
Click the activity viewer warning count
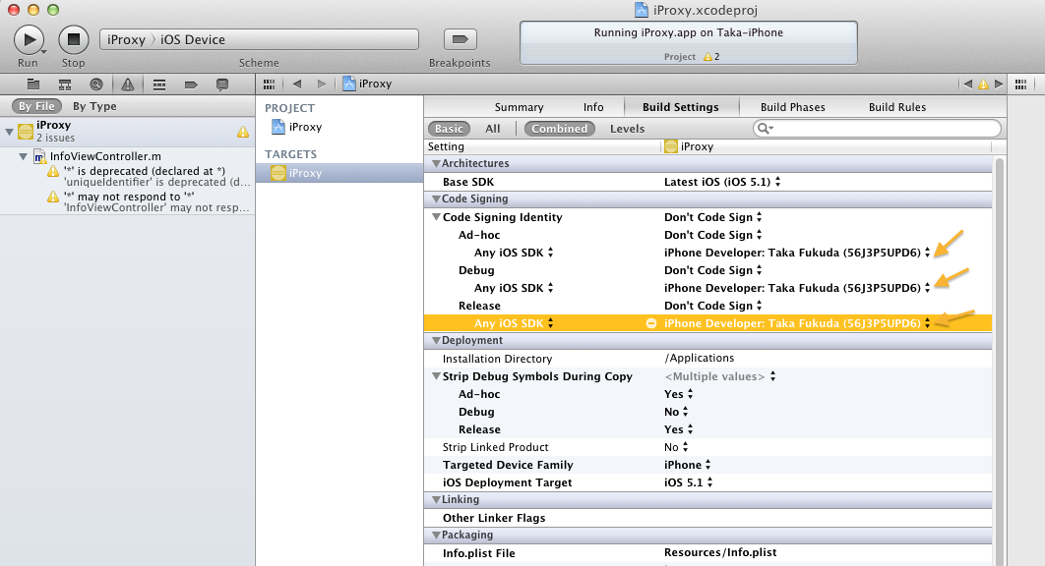[x=711, y=57]
